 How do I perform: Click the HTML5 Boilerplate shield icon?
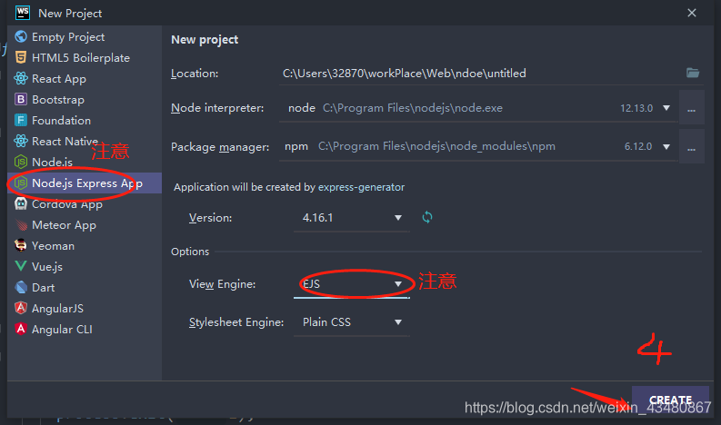click(21, 57)
